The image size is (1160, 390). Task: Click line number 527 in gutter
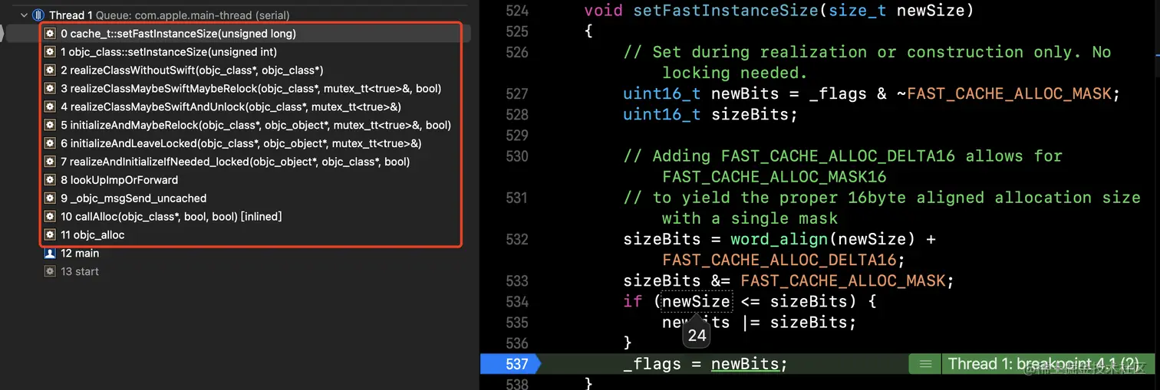(x=518, y=94)
